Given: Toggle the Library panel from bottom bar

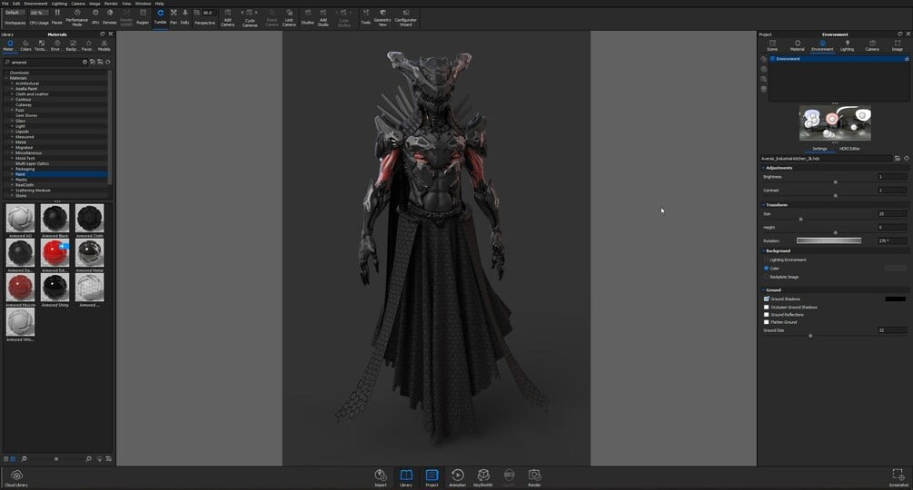Looking at the screenshot, I should [x=406, y=478].
